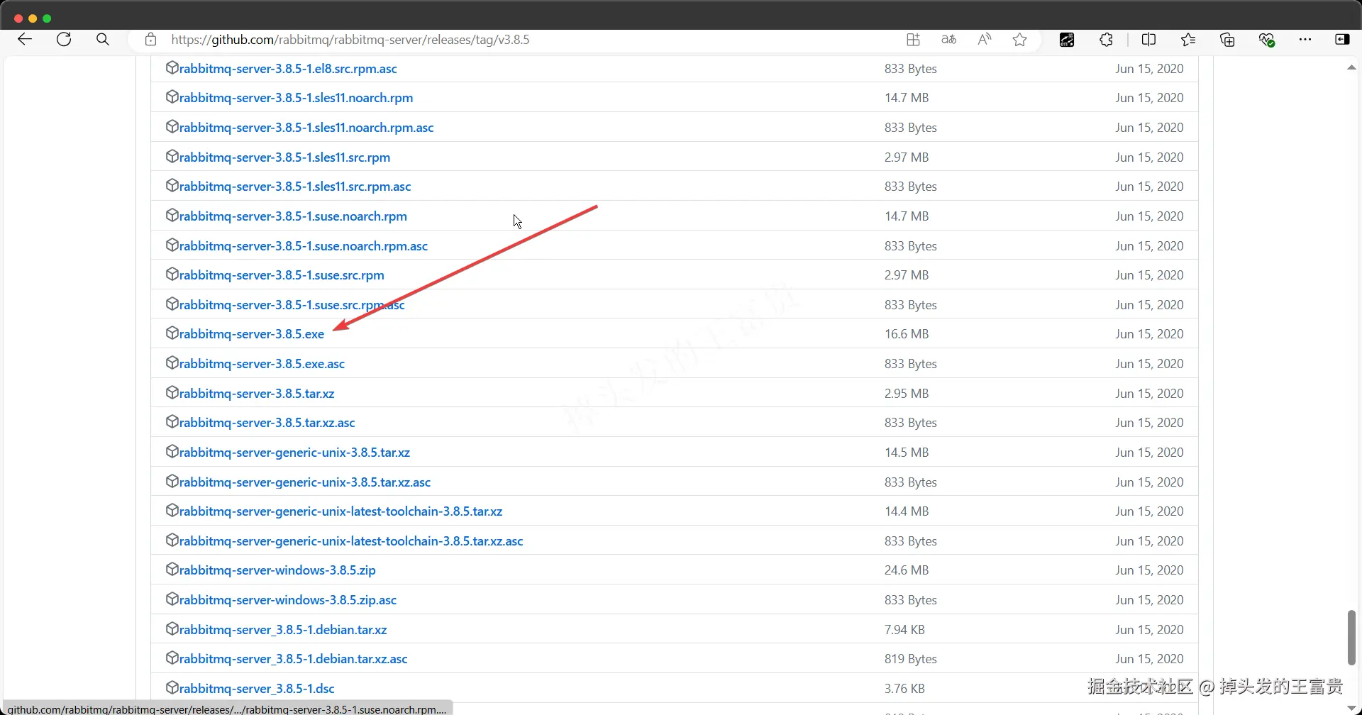Open rabbitmq-server-3.8.5-1.sles11.noarch.rpm.asc link

pos(306,128)
